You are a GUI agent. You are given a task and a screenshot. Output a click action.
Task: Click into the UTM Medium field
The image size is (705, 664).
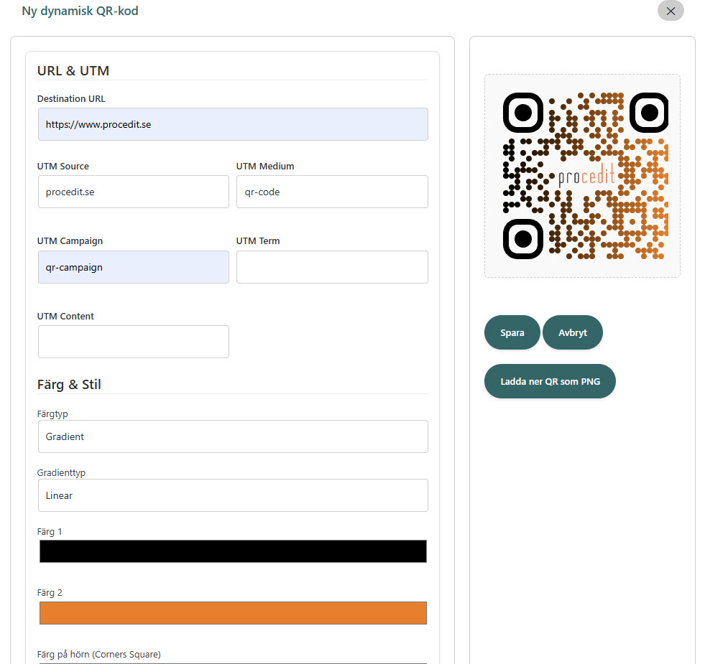point(331,192)
